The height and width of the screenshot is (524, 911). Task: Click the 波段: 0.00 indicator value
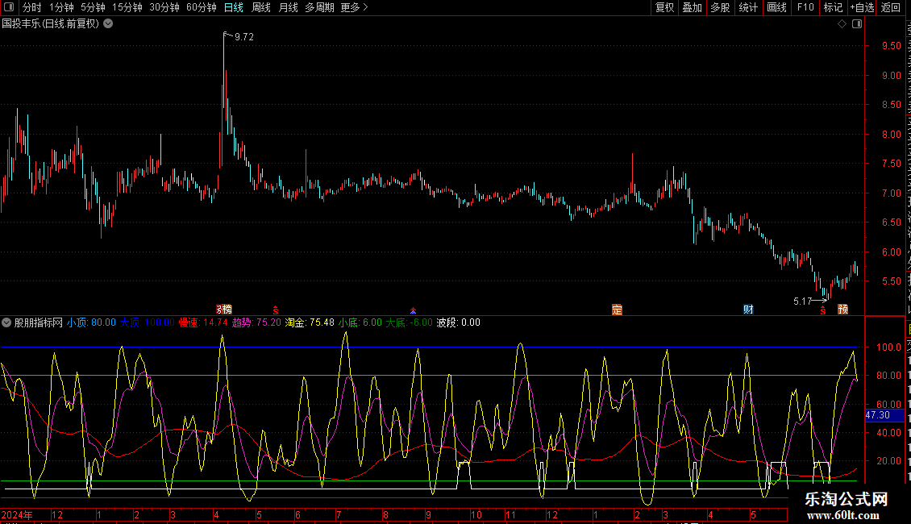(459, 322)
